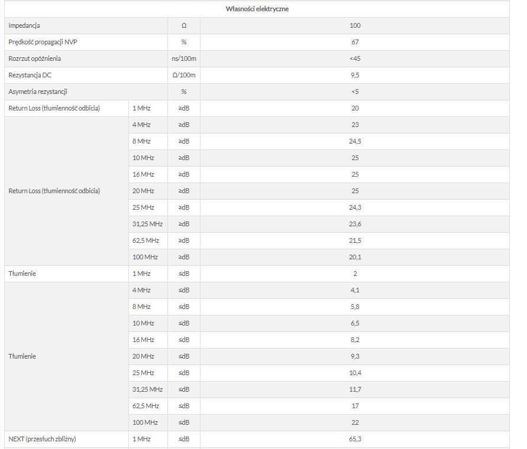Screen dimensions: 527x449
Task: Click the Ω/100m unit cell
Action: [x=184, y=75]
